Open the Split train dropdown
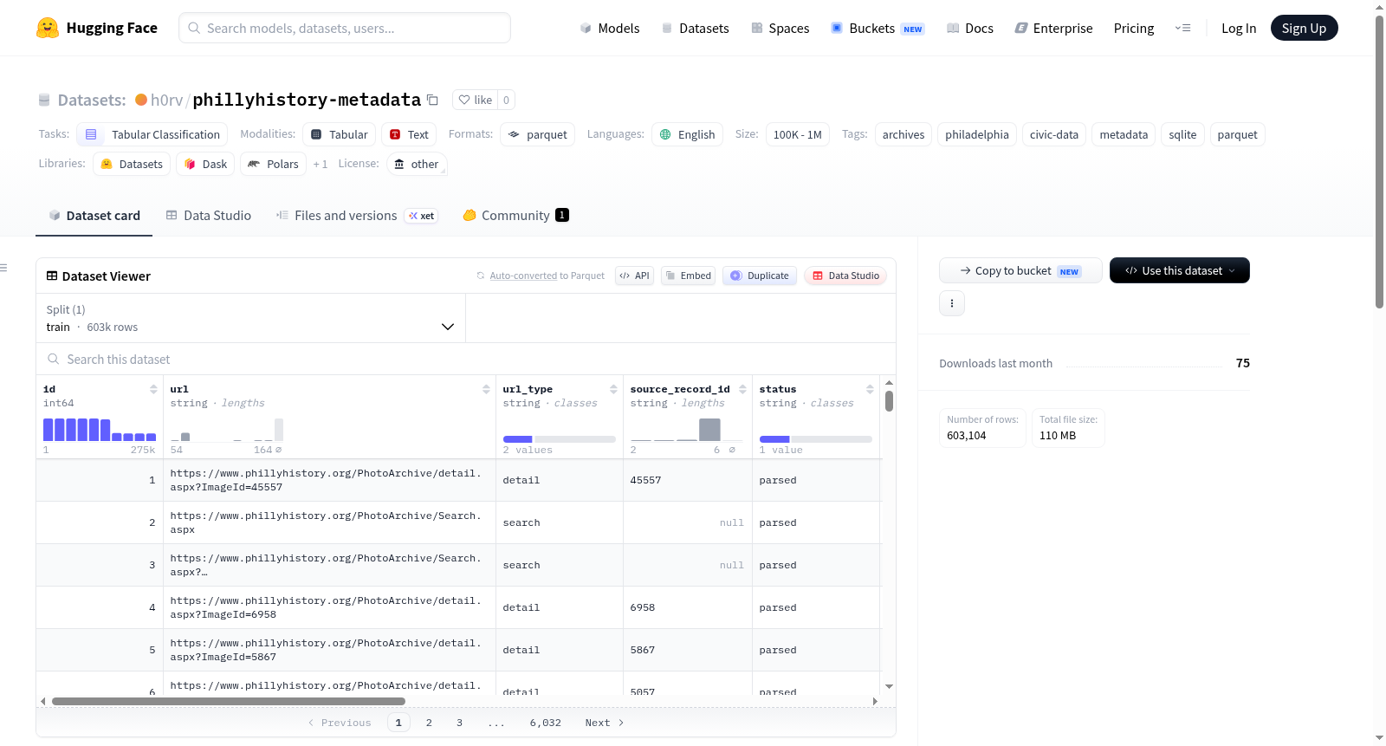The width and height of the screenshot is (1386, 746). point(250,318)
